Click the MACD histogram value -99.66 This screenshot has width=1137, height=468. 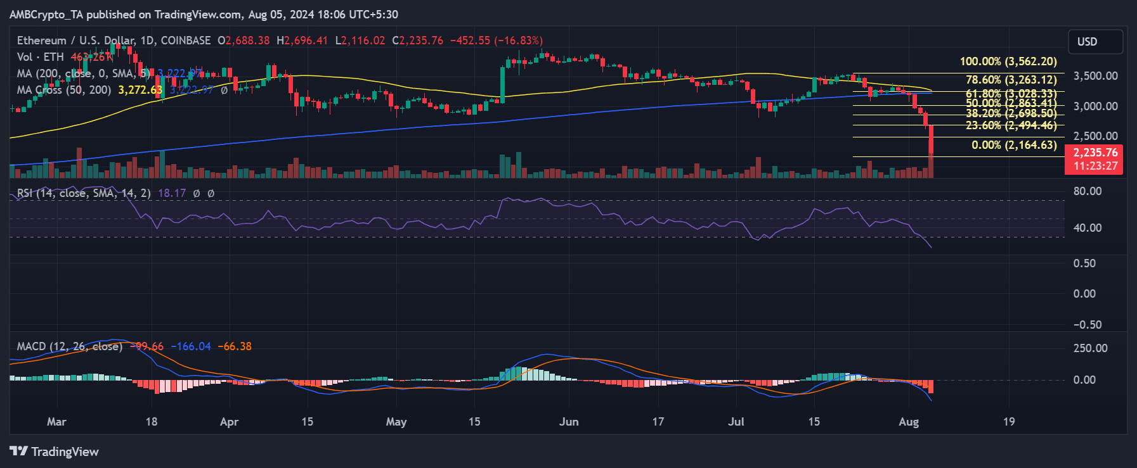coord(146,346)
